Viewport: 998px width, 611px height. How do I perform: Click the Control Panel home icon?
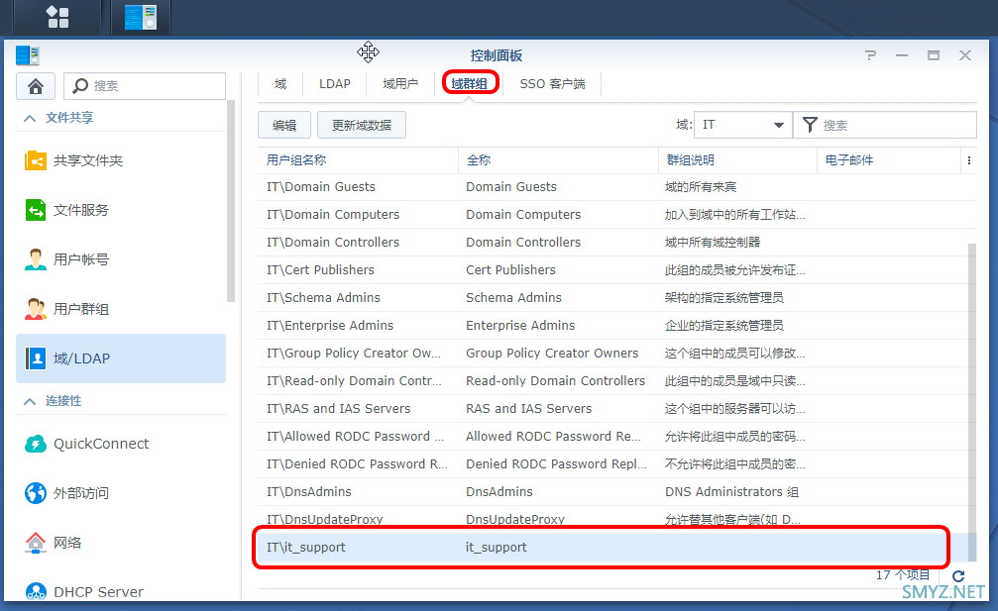click(36, 86)
